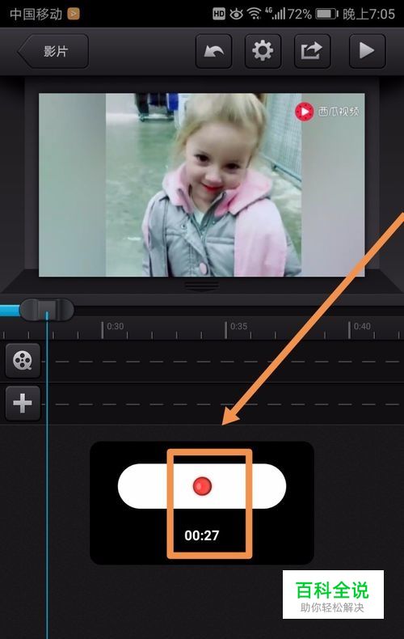Jump to the 0:35 timeline mark
The image size is (404, 639).
[238, 327]
